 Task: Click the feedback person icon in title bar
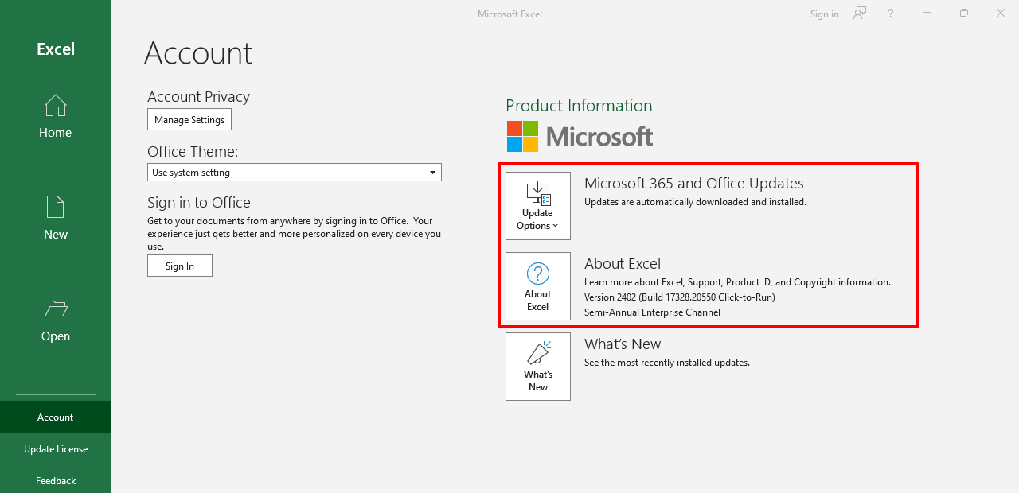(x=860, y=14)
